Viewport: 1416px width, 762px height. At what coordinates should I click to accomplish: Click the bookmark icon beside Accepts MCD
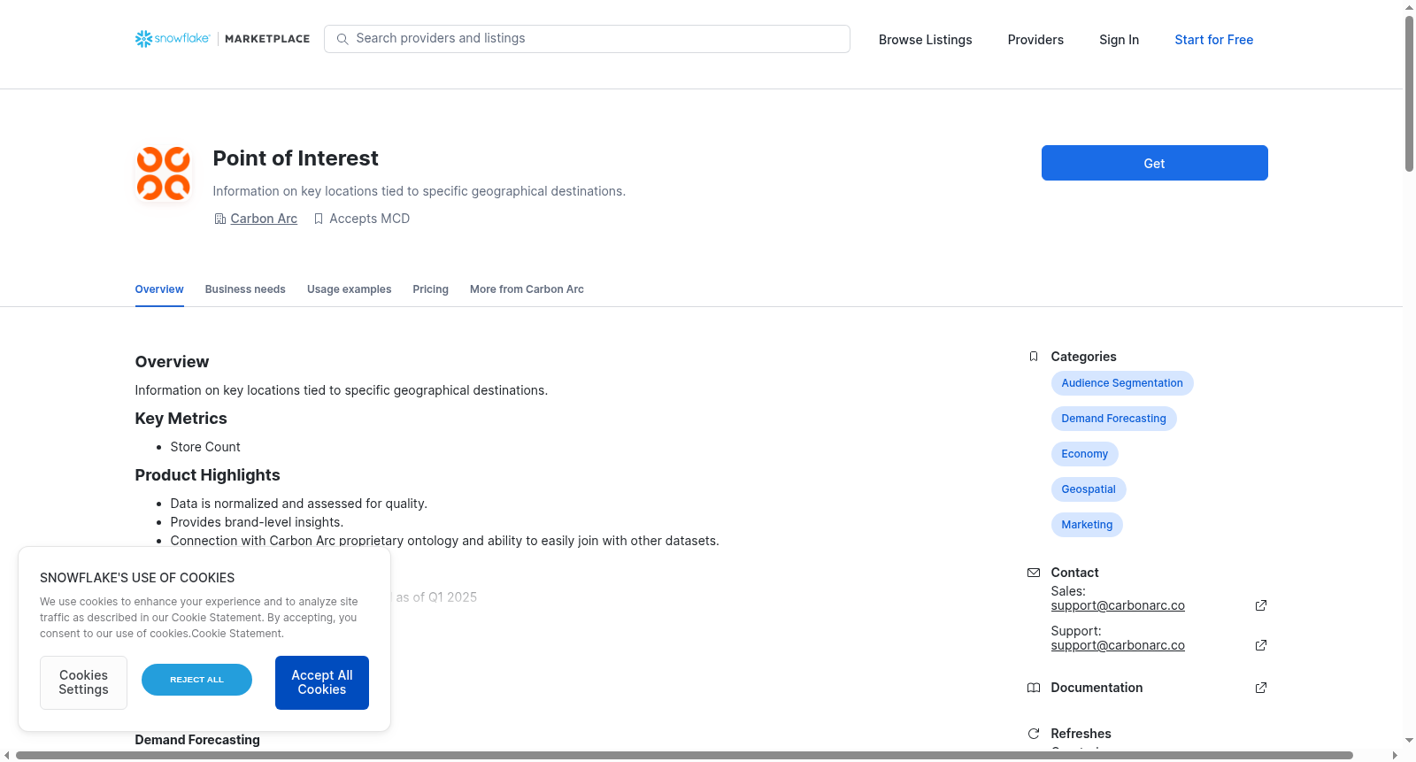[x=319, y=219]
